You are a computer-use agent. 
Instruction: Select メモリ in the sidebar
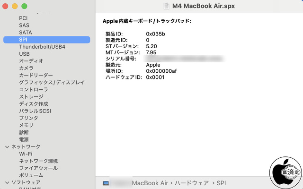[26, 125]
